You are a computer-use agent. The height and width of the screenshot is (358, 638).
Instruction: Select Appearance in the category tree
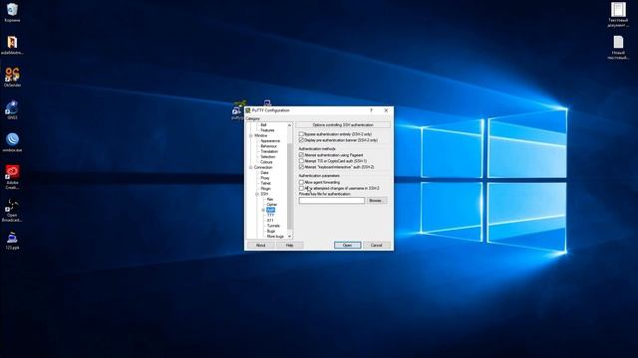(270, 141)
